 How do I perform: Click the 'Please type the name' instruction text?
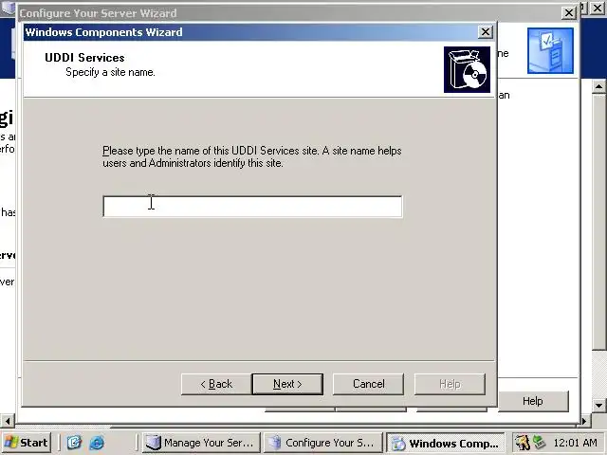click(x=252, y=156)
